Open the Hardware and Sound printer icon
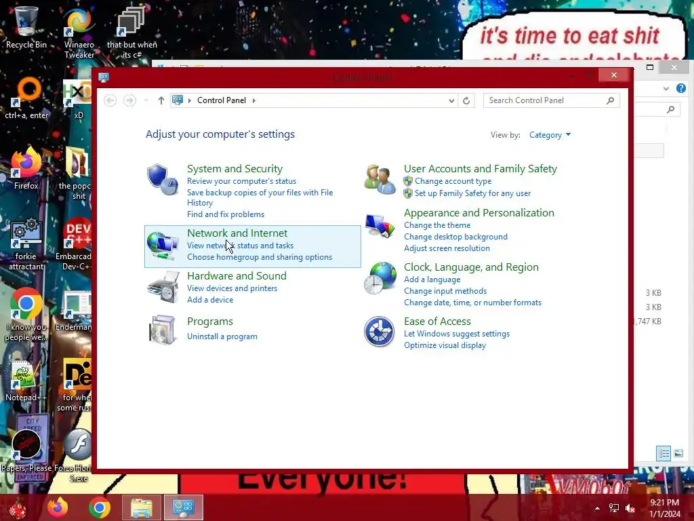694x521 pixels. click(x=163, y=287)
